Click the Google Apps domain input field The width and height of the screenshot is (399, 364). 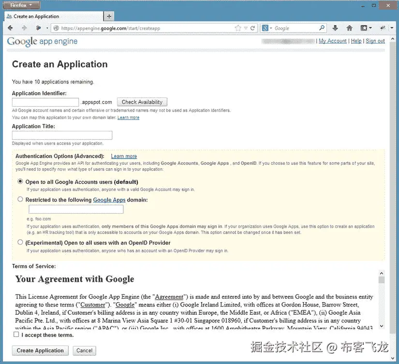pos(76,209)
